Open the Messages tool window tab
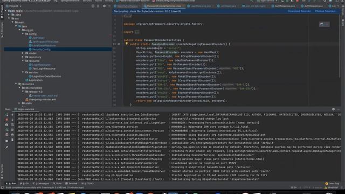This screenshot has width=345, height=194. [x=41, y=183]
